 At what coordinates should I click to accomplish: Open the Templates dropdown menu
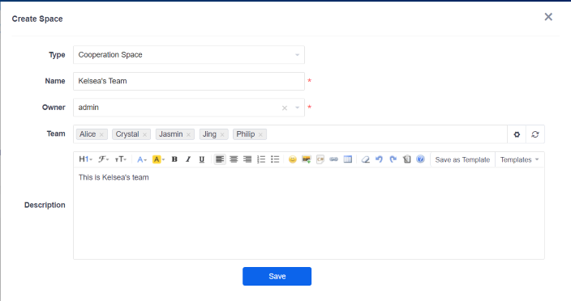click(519, 159)
